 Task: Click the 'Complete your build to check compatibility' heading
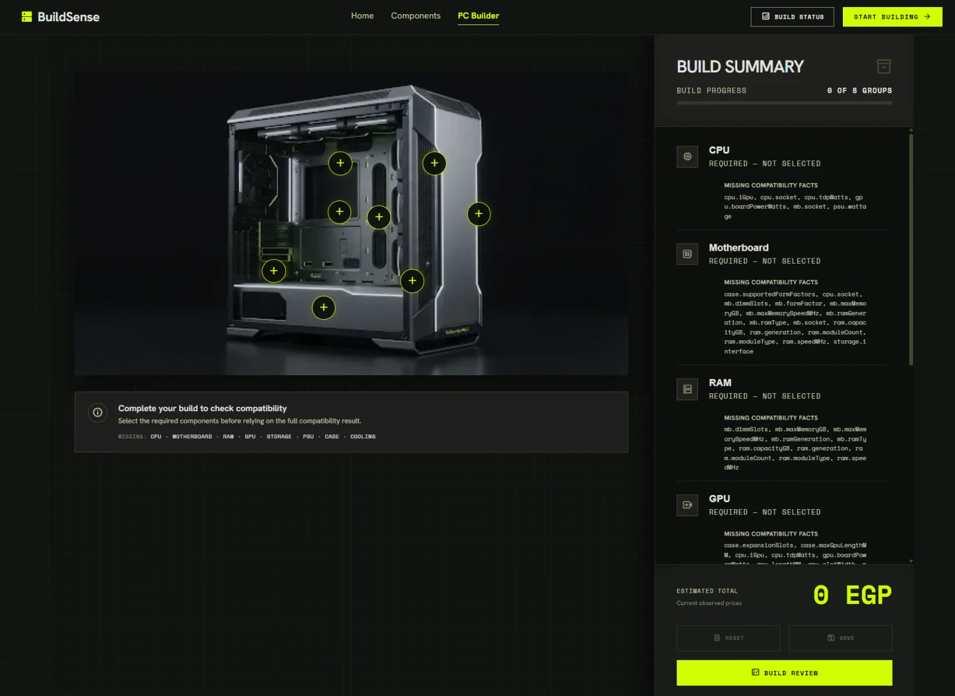click(x=202, y=409)
